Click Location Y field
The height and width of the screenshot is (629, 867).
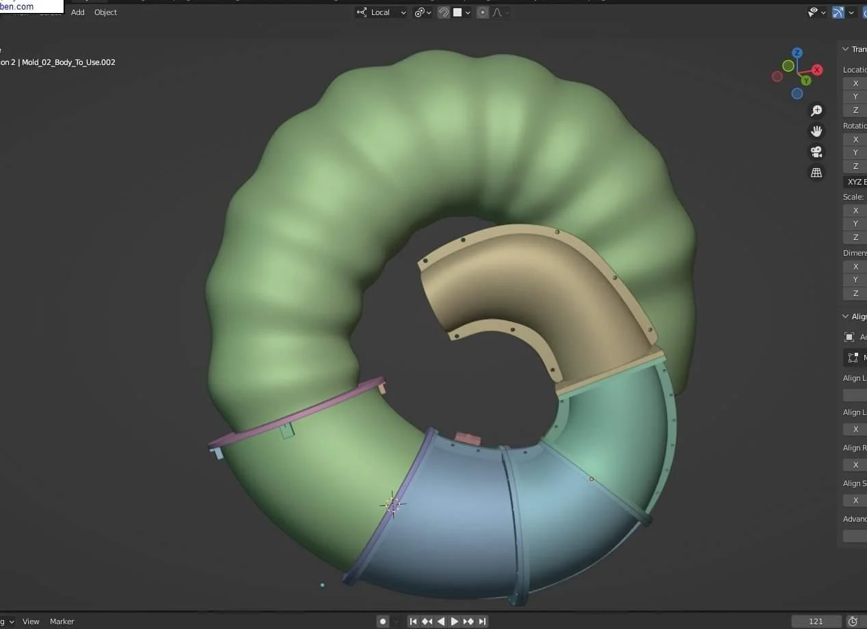855,96
